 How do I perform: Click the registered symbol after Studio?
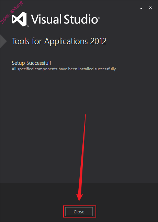coord(99,18)
